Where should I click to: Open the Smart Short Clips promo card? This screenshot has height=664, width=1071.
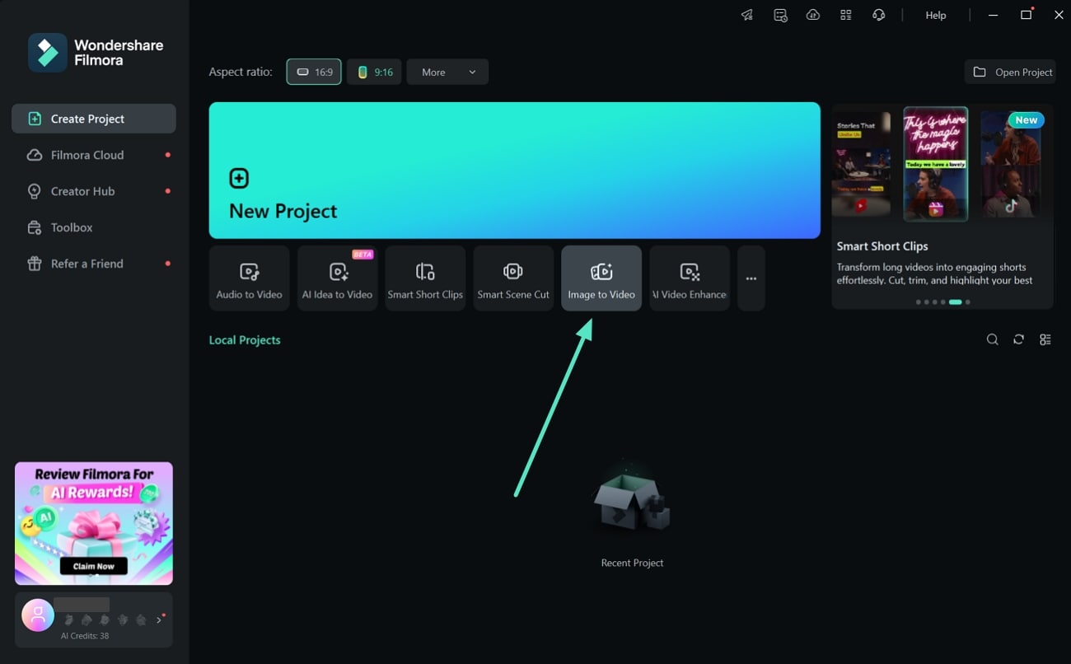[942, 206]
